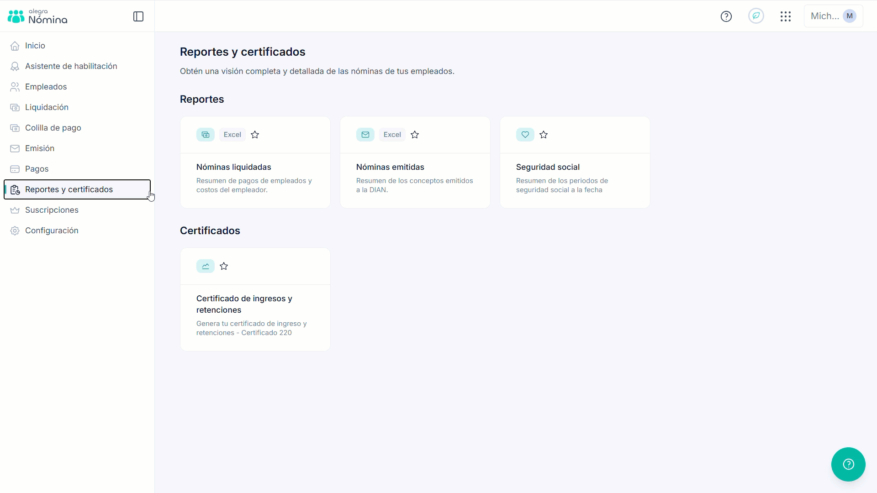Star the Certificado de ingresos y retenciones
This screenshot has width=877, height=493.
coord(224,266)
